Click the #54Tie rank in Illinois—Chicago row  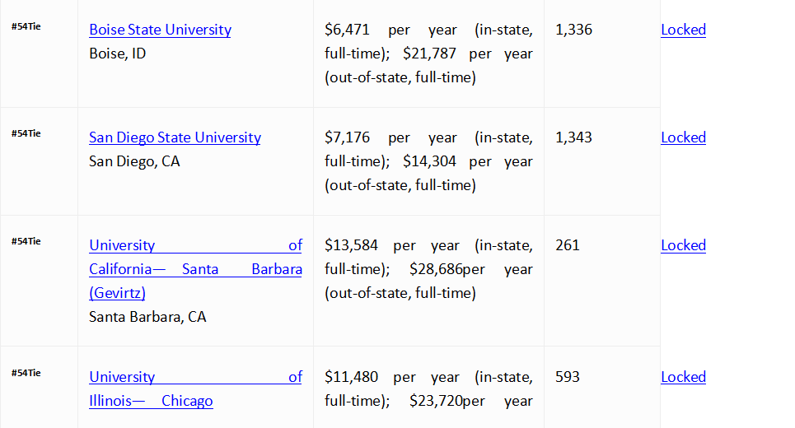[26, 374]
